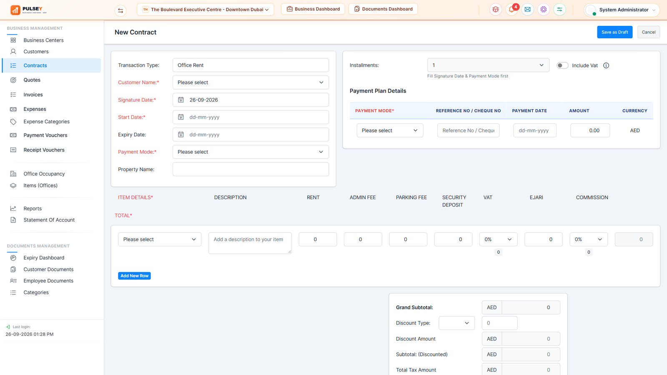Click the Reports chart icon
The width and height of the screenshot is (667, 375).
click(x=13, y=208)
